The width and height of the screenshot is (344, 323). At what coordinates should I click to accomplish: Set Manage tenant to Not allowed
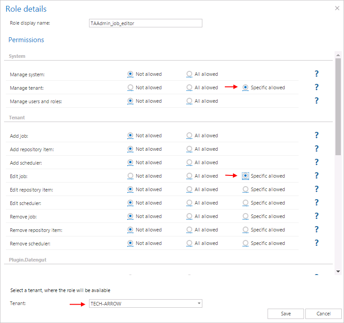[x=130, y=87]
